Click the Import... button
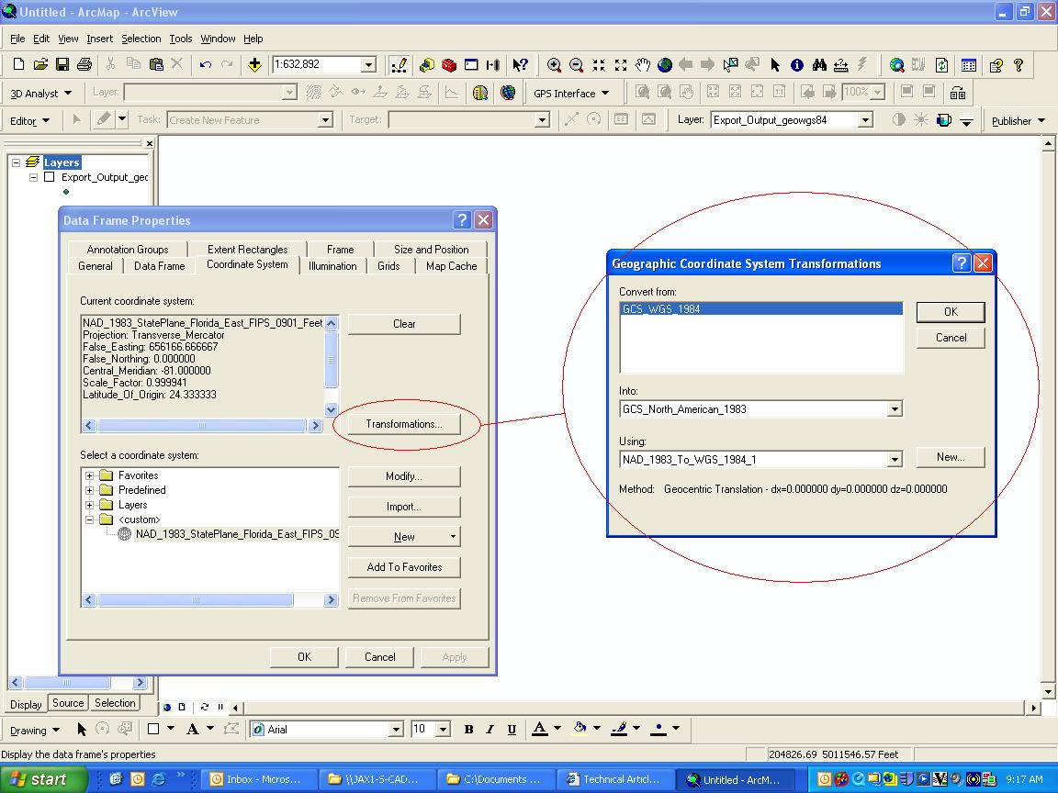 [404, 507]
